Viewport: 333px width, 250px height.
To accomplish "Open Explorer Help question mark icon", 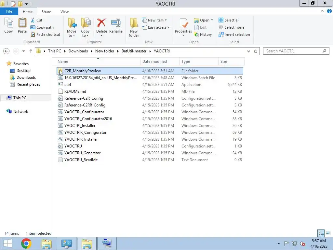I will (329, 11).
